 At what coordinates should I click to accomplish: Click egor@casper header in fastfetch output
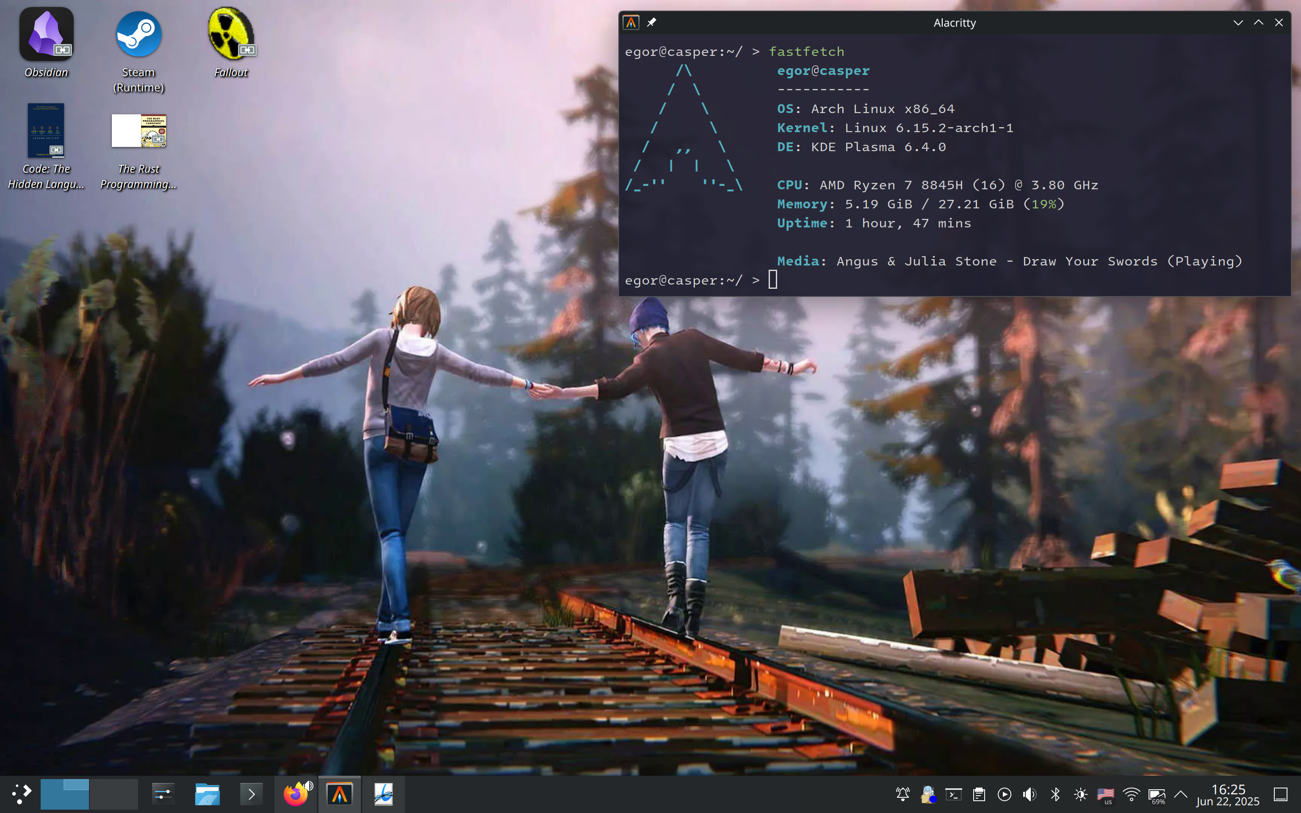pos(823,71)
